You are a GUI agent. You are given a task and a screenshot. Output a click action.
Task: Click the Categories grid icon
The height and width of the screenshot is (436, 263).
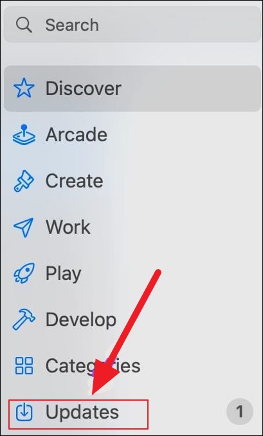coord(24,365)
